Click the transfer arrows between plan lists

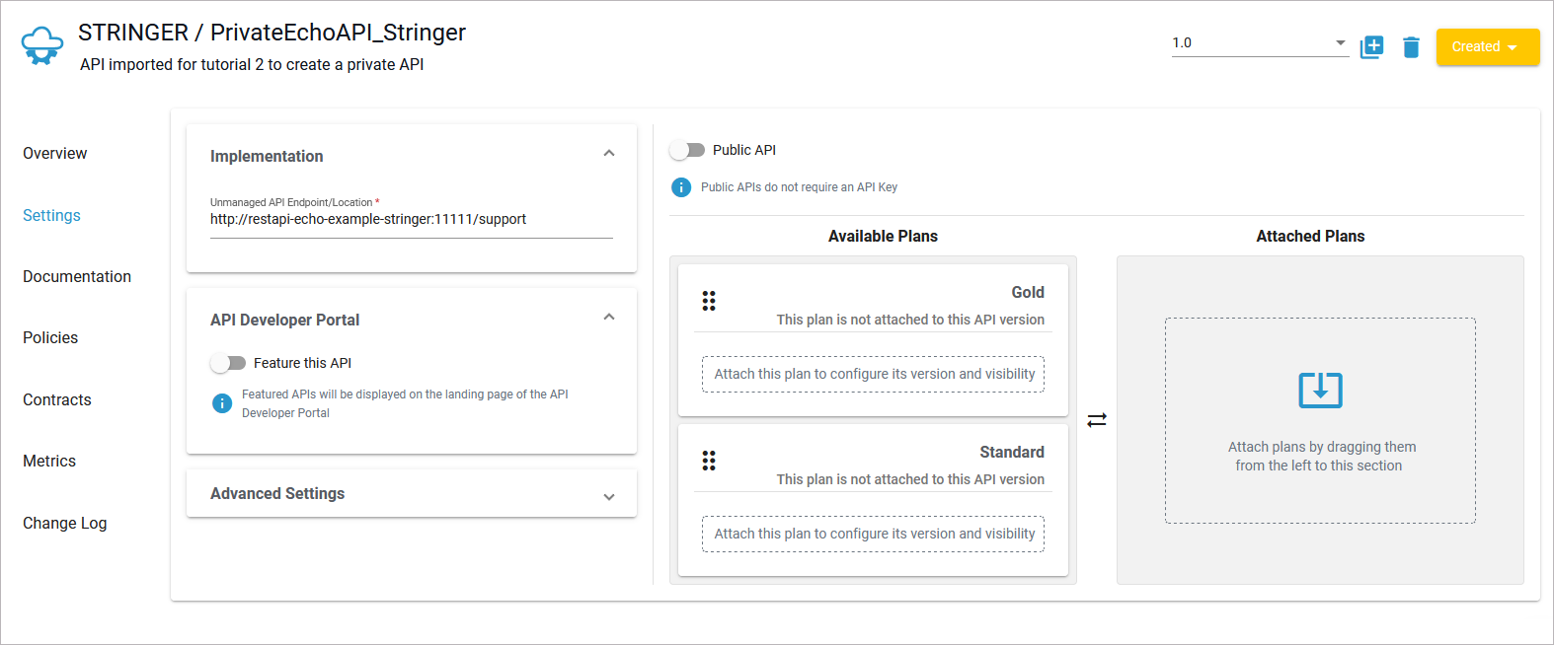[x=1097, y=420]
